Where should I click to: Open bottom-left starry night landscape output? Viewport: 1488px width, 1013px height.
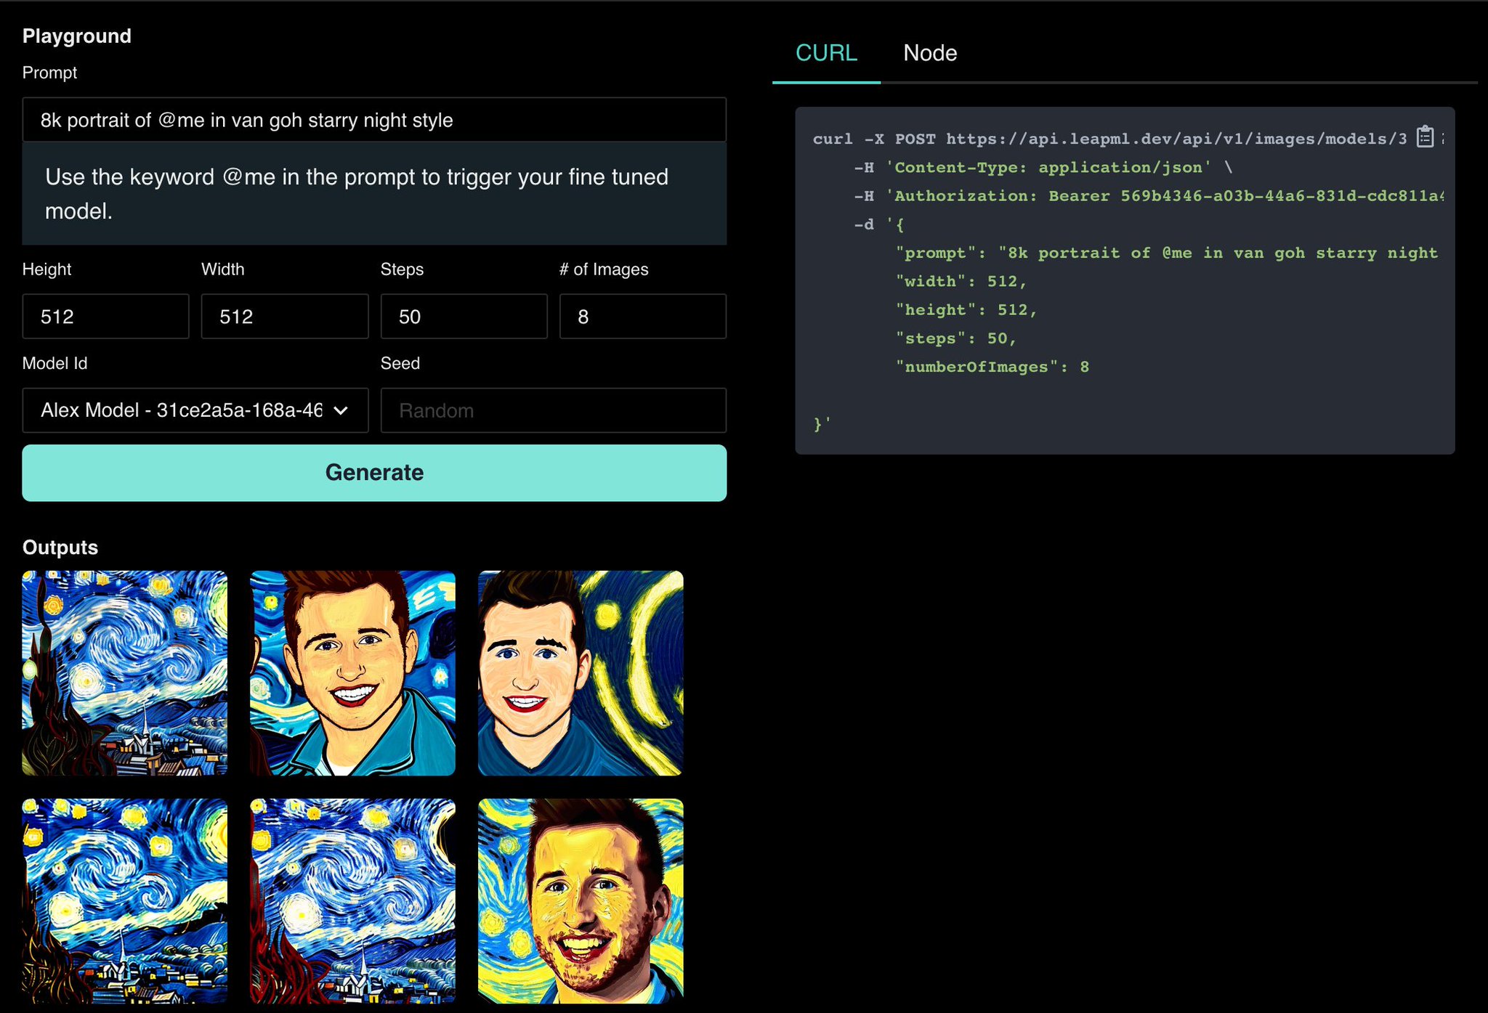(125, 901)
